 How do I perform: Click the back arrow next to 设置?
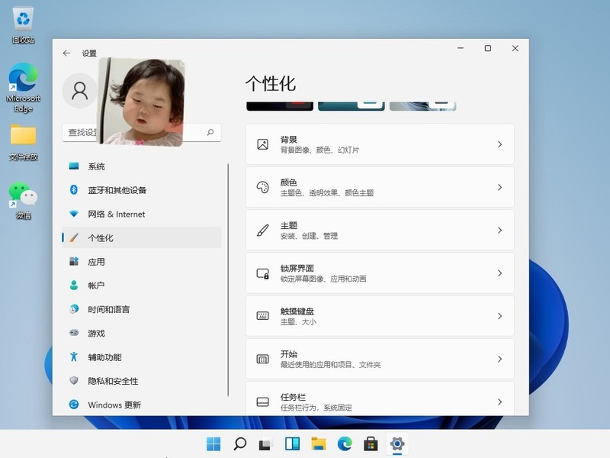[66, 53]
